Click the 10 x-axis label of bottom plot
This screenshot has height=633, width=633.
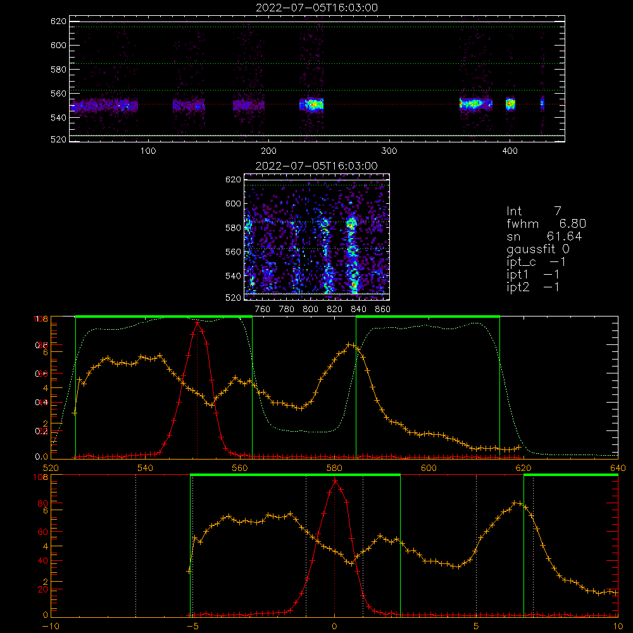pos(618,627)
